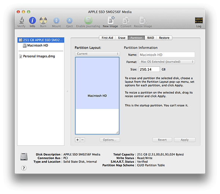The height and width of the screenshot is (194, 220).
Task: Click the partition Size input field
Action: (x=149, y=69)
